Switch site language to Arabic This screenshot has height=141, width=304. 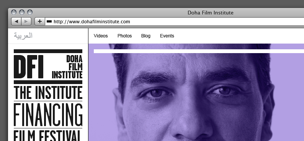(x=23, y=36)
